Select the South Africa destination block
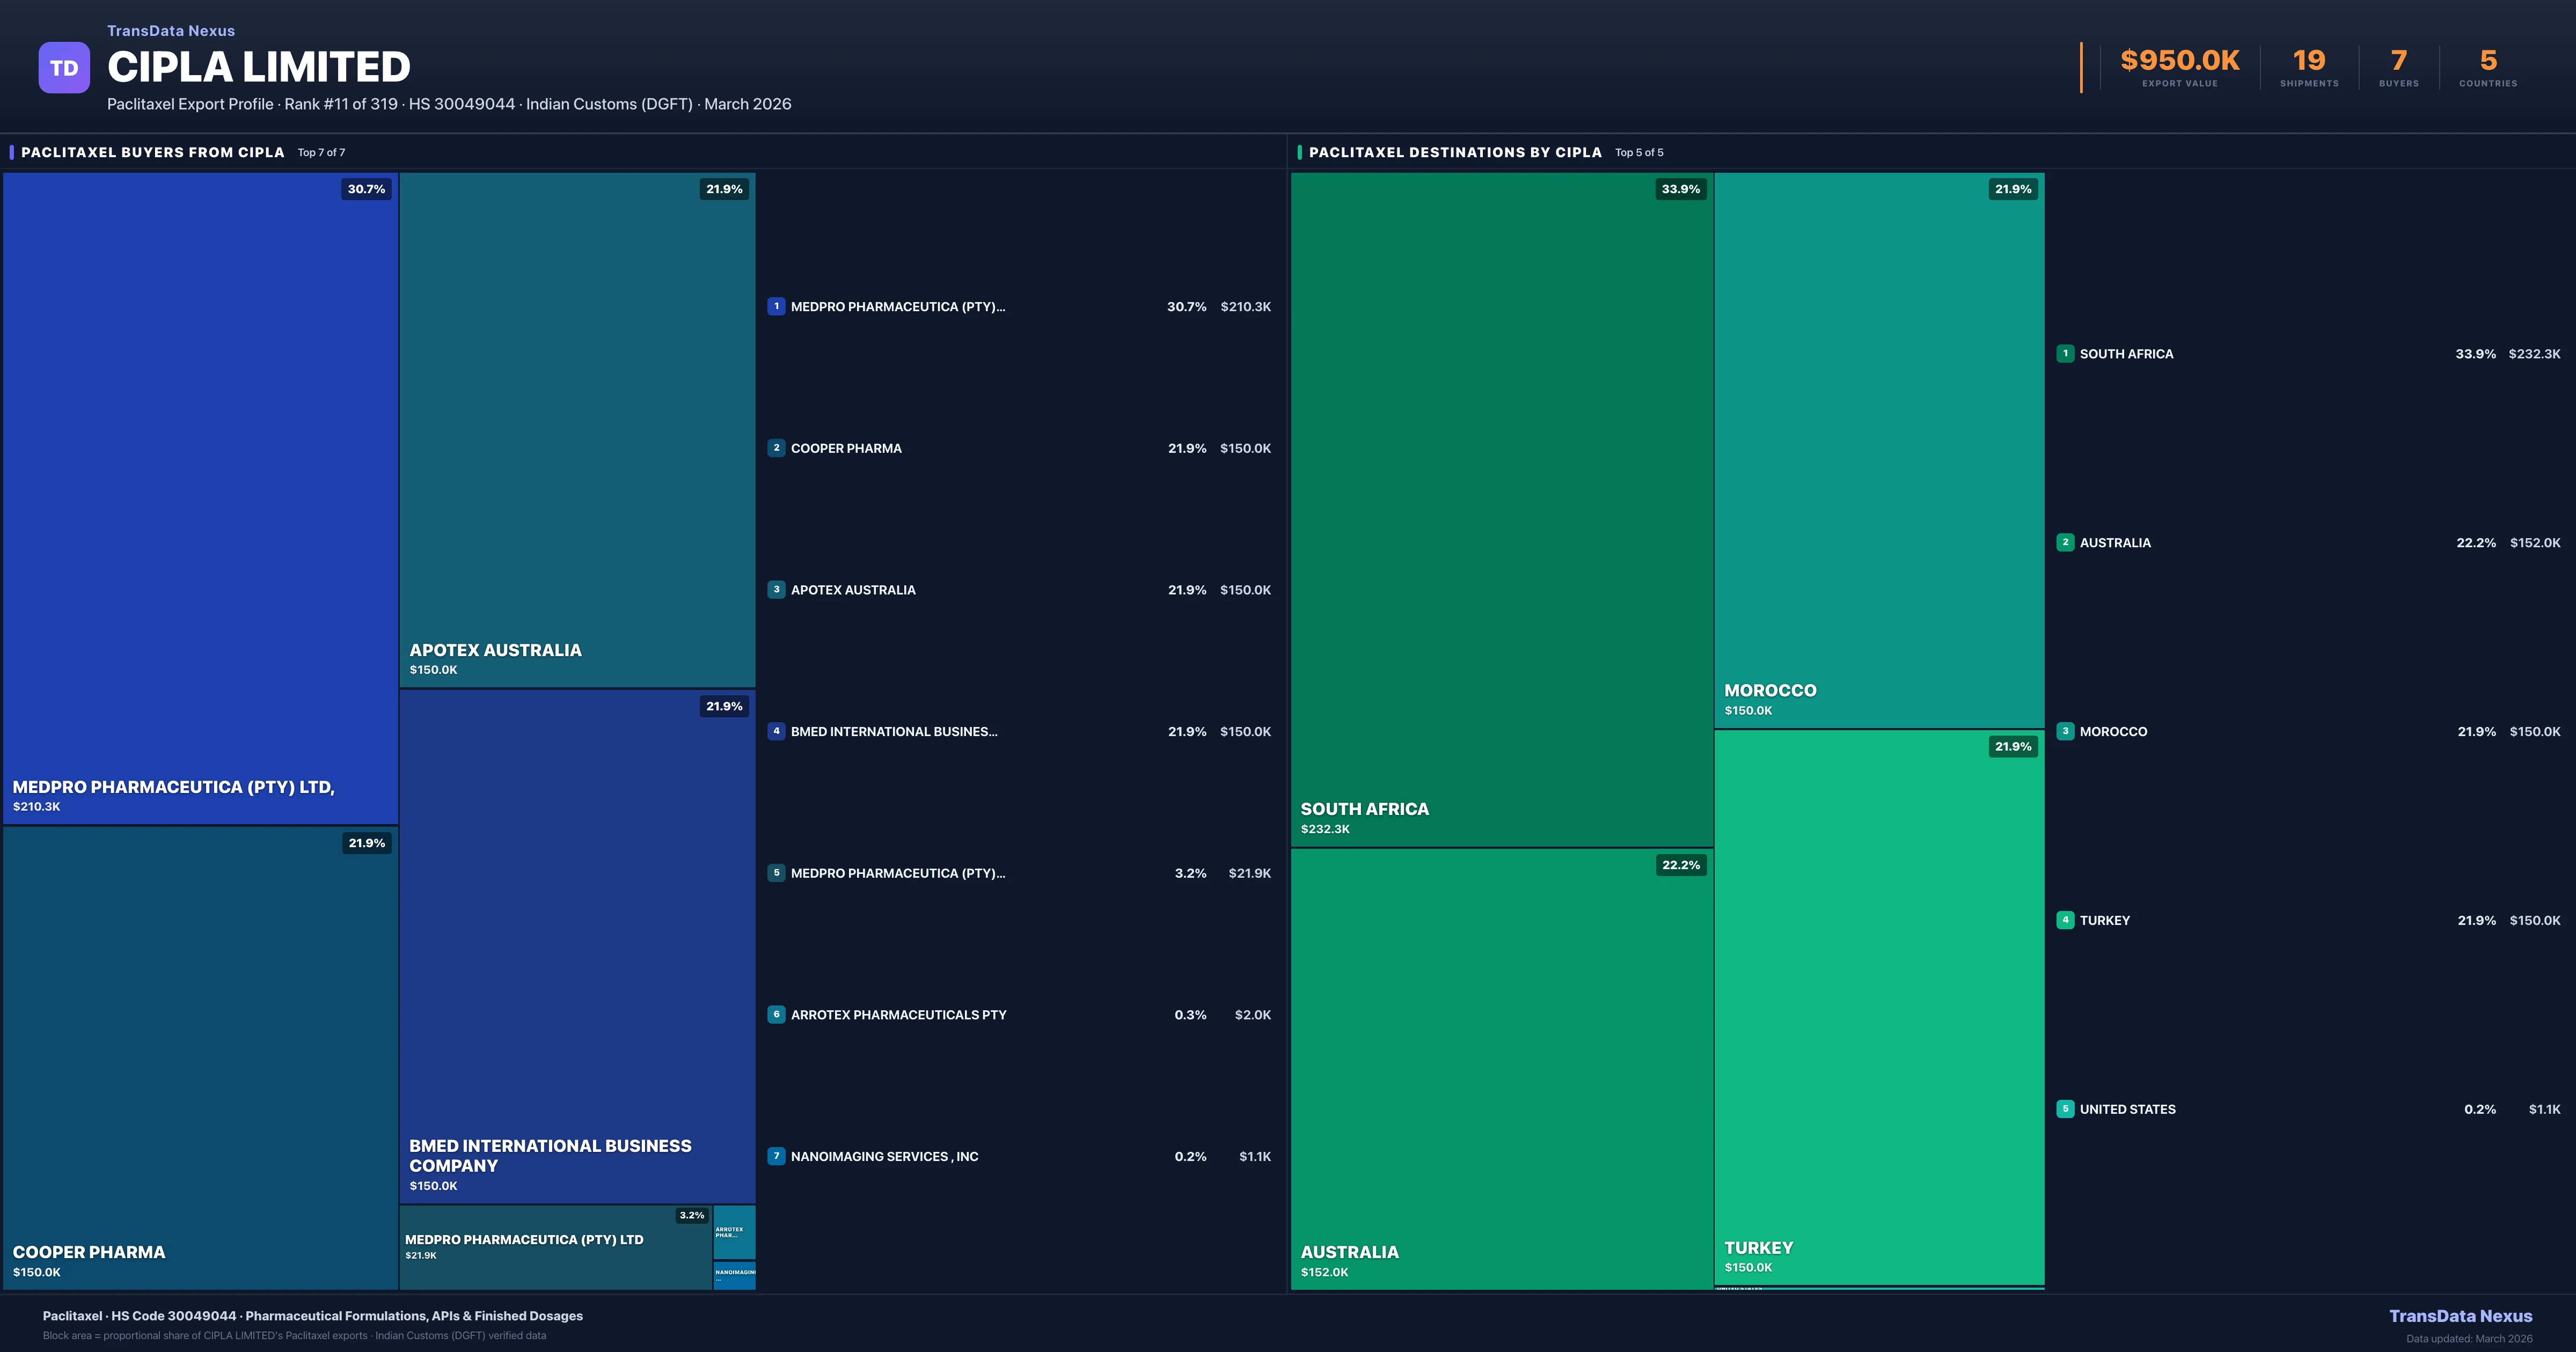 1501,510
